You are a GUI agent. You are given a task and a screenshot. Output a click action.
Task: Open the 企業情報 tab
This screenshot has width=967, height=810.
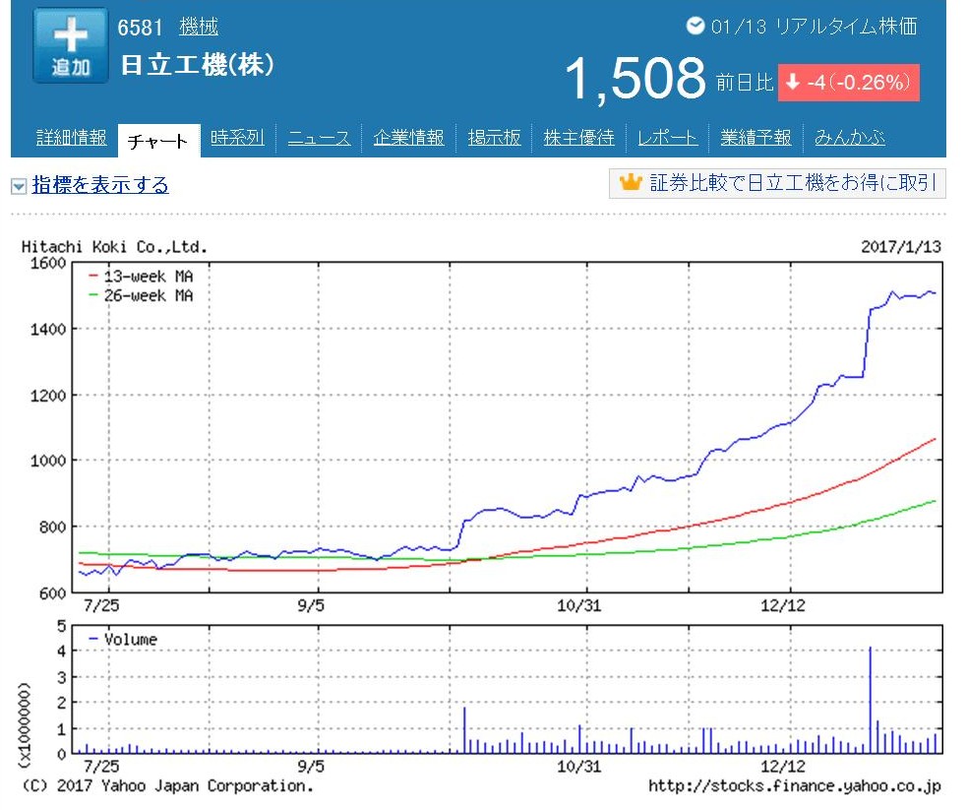tap(409, 138)
